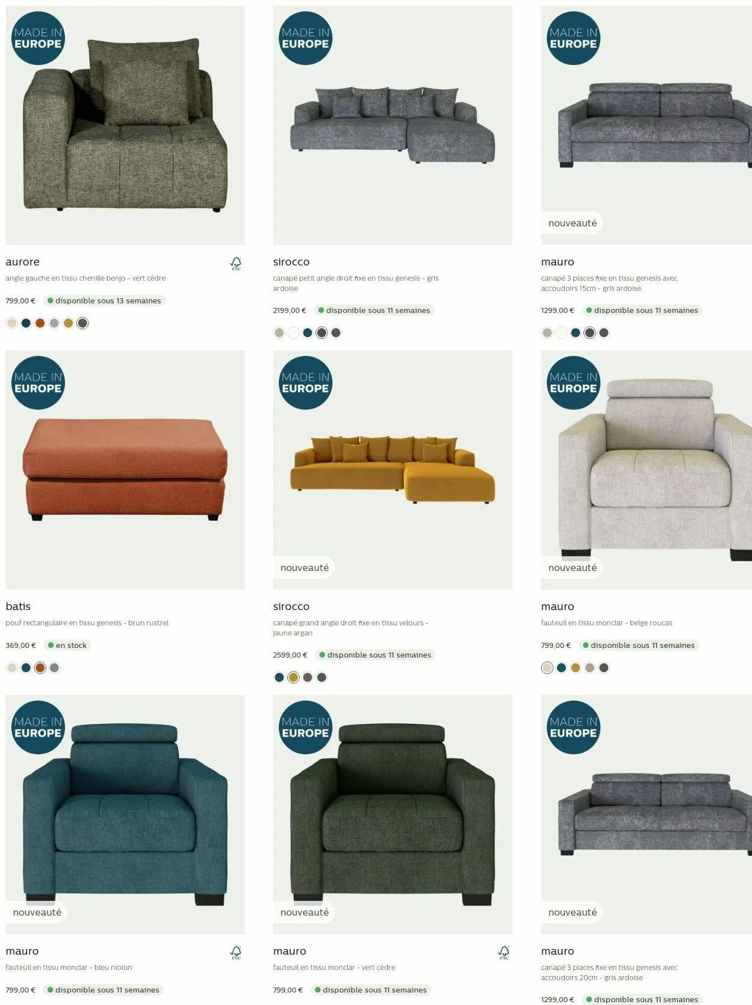Select the orange color swatch for aurore

click(40, 323)
